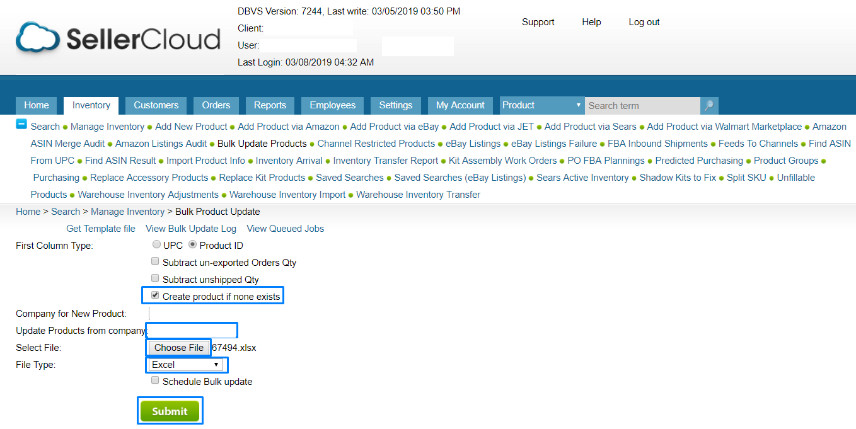Select the UPC radio button
This screenshot has height=429, width=856.
pyautogui.click(x=156, y=244)
